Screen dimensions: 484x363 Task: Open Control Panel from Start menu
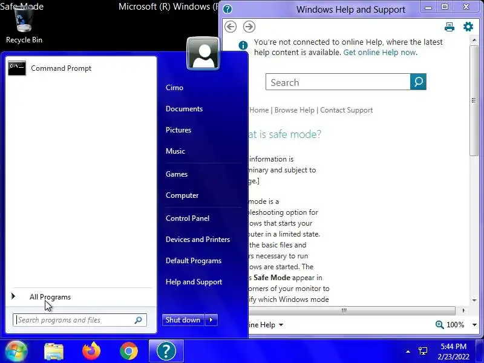(188, 218)
